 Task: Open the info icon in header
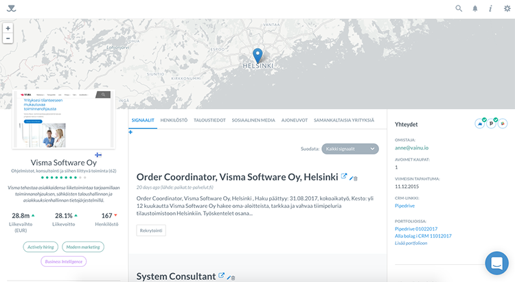490,9
